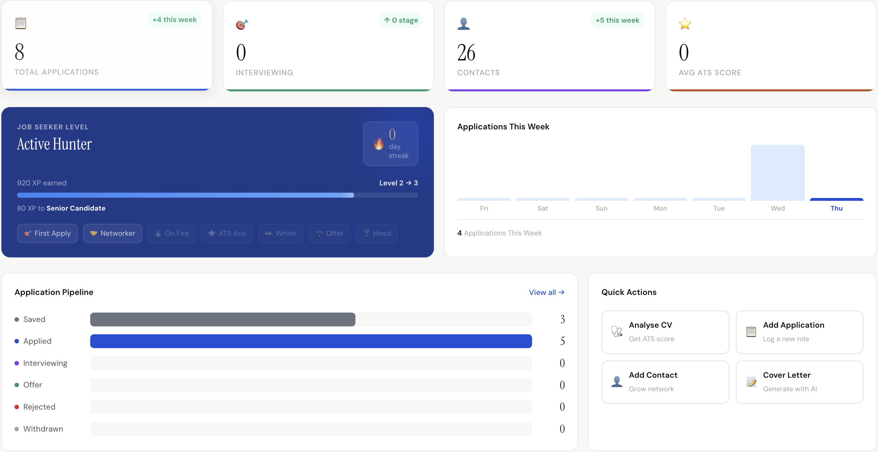Click the 8 total applications number
Screen dimensions: 878x452
pos(20,52)
